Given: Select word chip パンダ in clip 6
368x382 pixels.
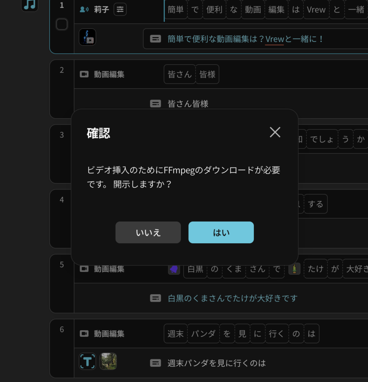Looking at the screenshot, I should (x=203, y=334).
